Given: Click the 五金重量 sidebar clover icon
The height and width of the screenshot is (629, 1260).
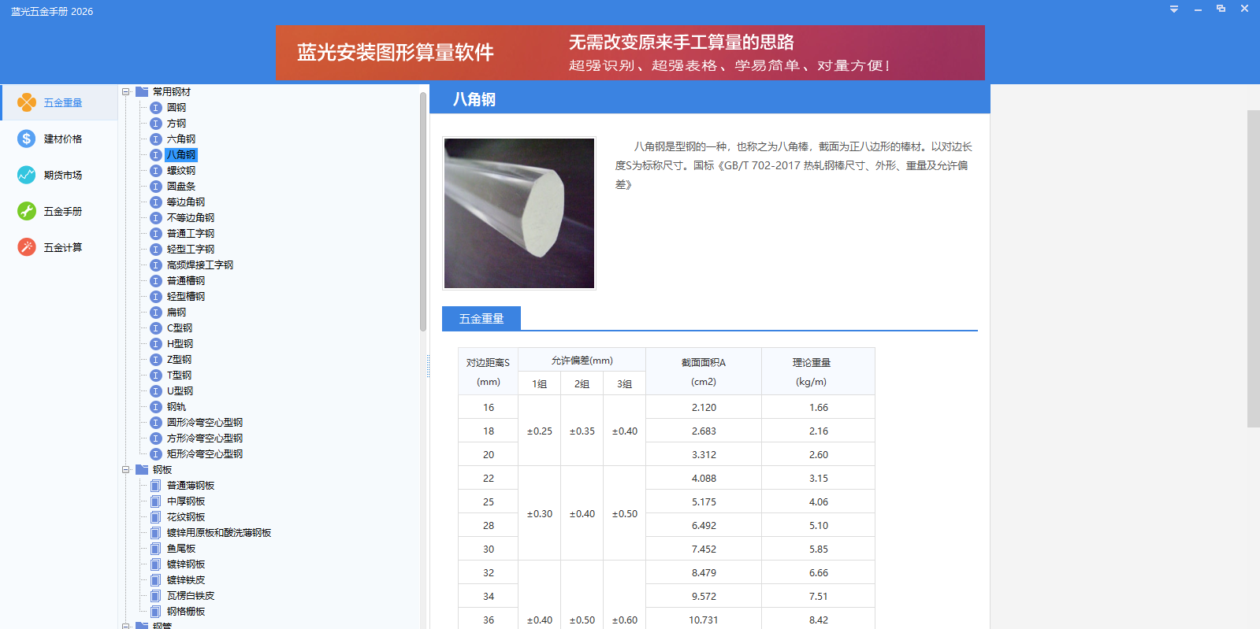Looking at the screenshot, I should click(x=27, y=102).
